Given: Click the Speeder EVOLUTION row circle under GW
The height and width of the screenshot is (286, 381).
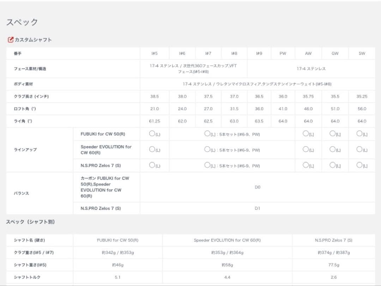Looking at the screenshot, I should (332, 149).
